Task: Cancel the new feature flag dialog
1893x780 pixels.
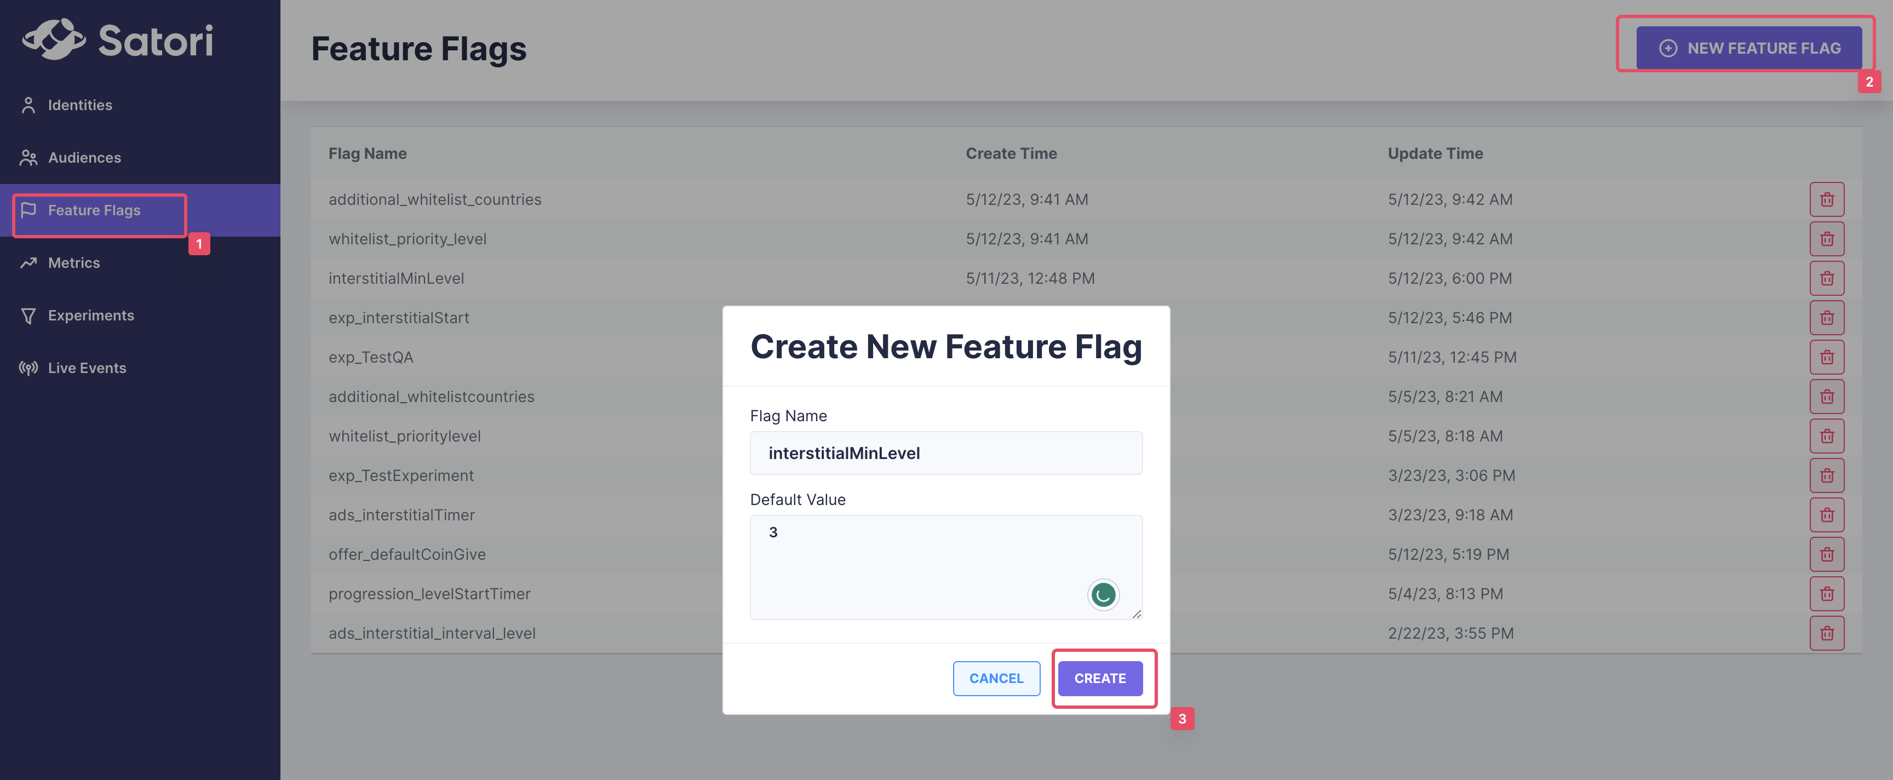Action: pos(996,678)
